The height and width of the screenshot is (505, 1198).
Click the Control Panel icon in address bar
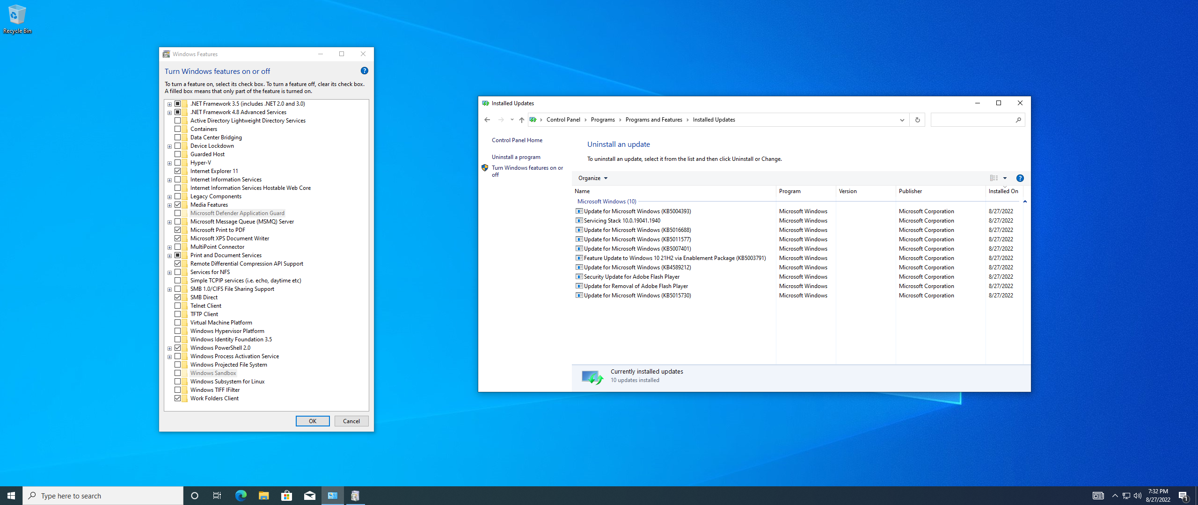533,120
